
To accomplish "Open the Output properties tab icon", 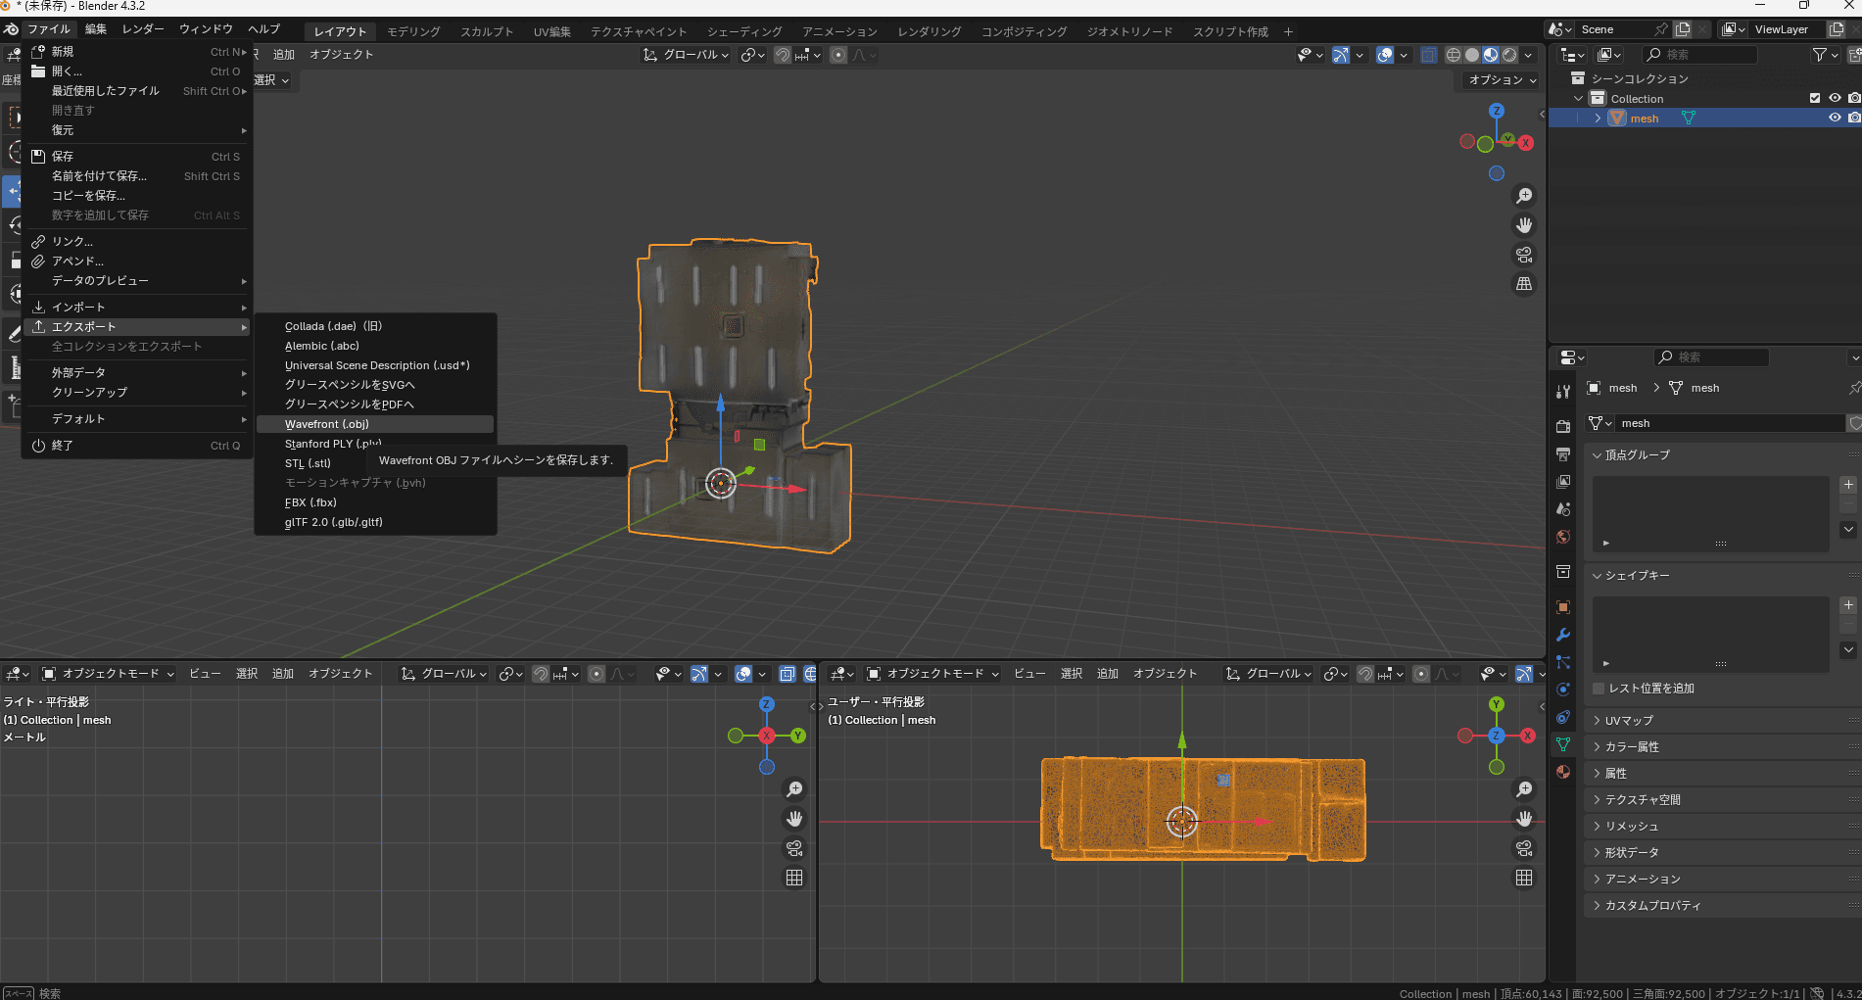I will click(x=1563, y=454).
